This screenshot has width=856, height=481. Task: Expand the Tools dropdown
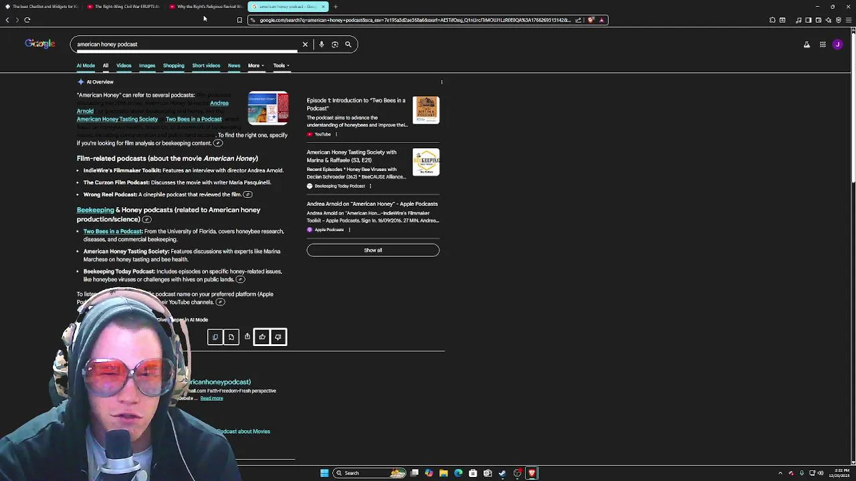click(x=281, y=65)
